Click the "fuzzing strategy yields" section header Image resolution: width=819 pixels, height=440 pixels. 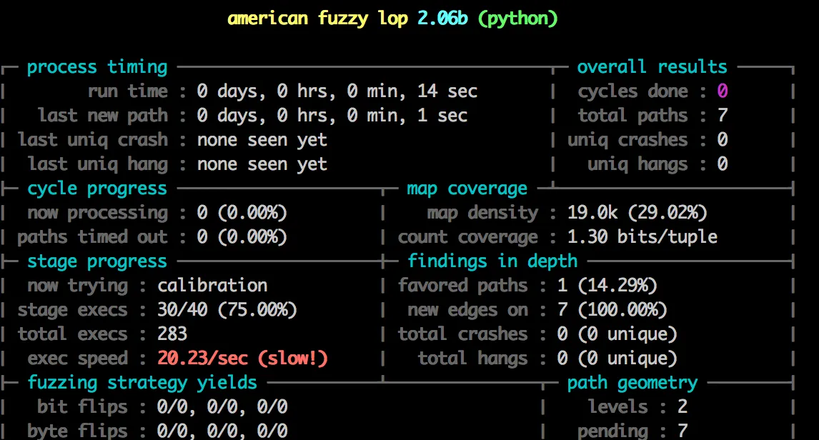(142, 383)
